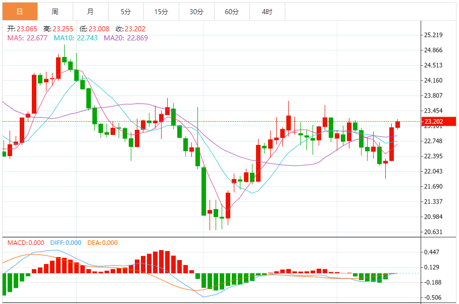Click the high price 高:23.255
459x304 pixels.
pos(58,29)
